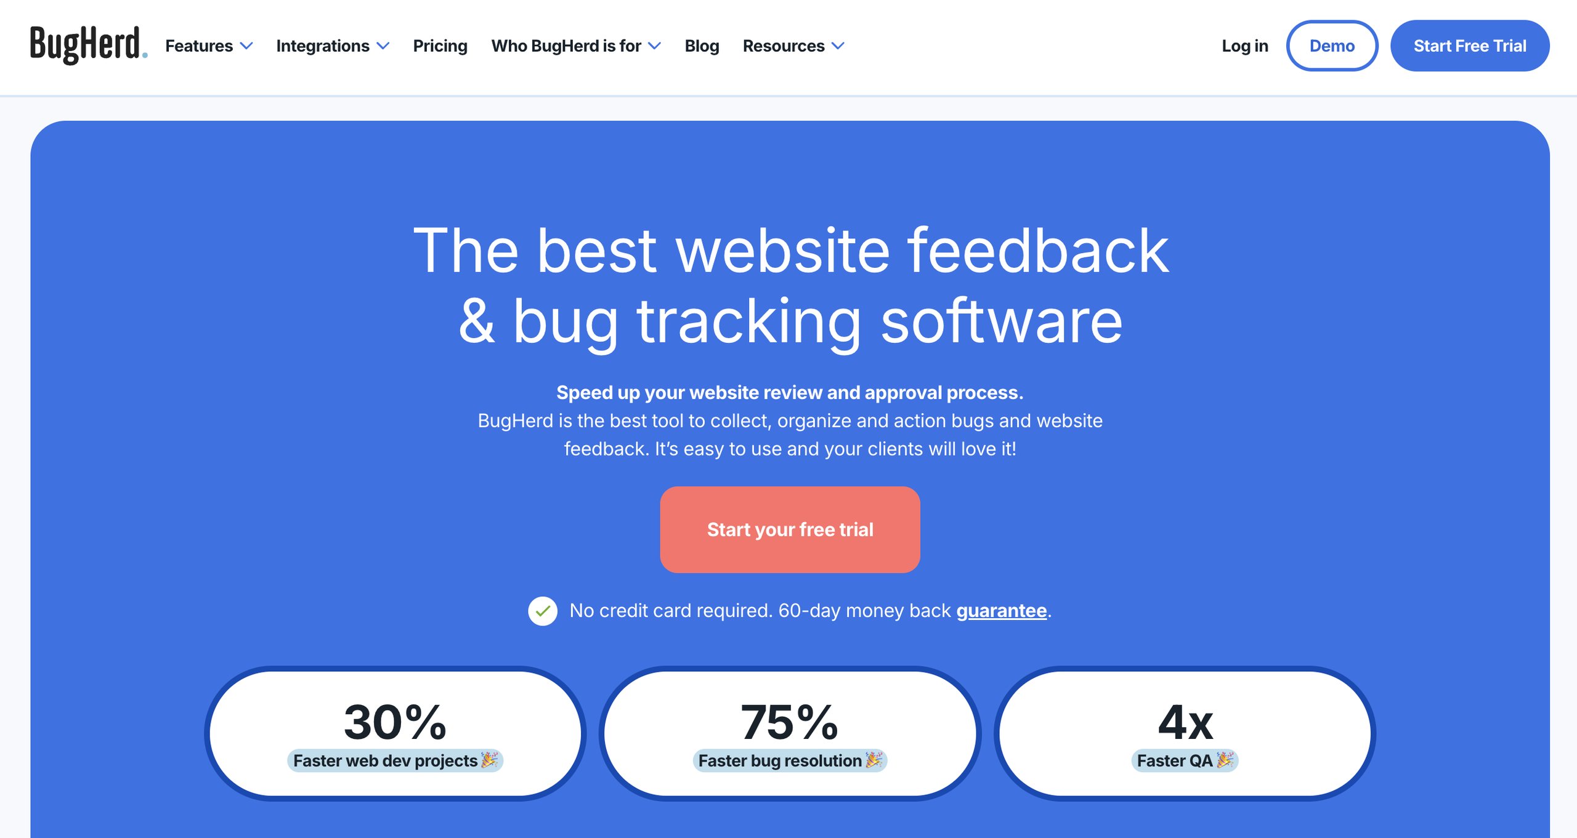Click the Start your free trial button
The image size is (1577, 838).
tap(790, 530)
